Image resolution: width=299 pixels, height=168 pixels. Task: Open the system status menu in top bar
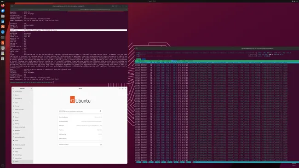(x=295, y=1)
